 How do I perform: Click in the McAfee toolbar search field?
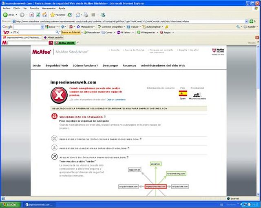[28, 43]
